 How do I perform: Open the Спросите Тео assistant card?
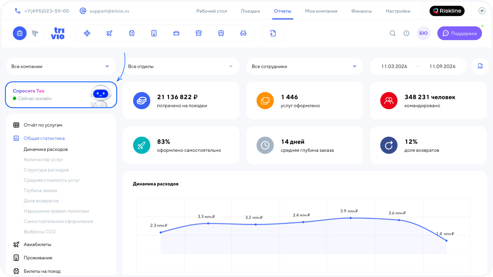pos(61,95)
